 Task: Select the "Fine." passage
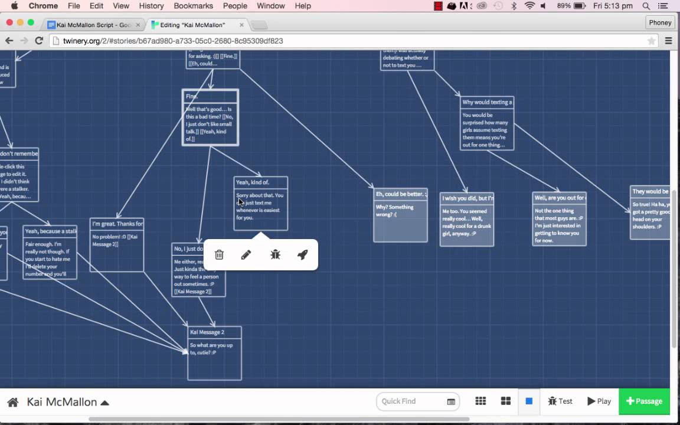point(210,117)
